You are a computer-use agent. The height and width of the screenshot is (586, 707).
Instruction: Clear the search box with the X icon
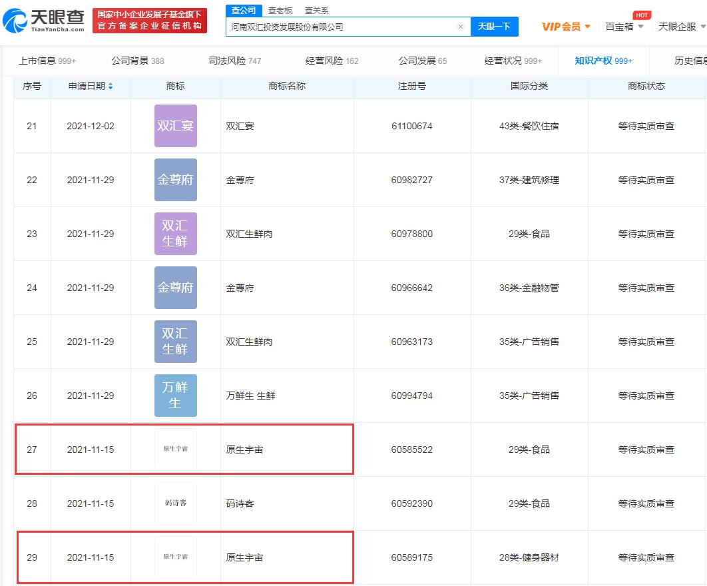(x=461, y=27)
